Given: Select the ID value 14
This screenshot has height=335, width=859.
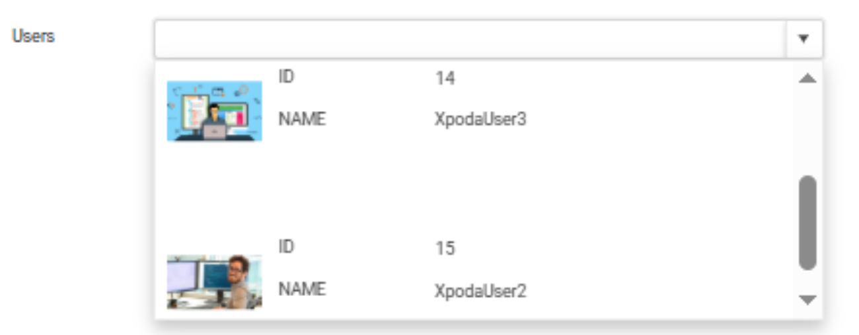Looking at the screenshot, I should (x=445, y=79).
